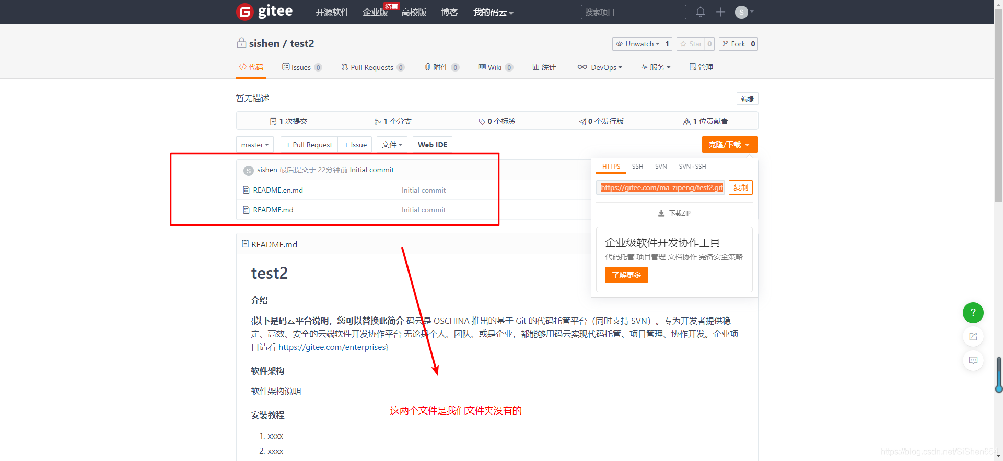Open 博客 menu item
This screenshot has width=1003, height=461.
coord(449,12)
